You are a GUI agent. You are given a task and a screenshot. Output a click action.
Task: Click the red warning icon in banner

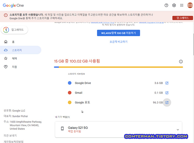tap(6, 15)
